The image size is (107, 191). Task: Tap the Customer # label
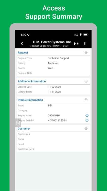pyautogui.click(x=24, y=134)
